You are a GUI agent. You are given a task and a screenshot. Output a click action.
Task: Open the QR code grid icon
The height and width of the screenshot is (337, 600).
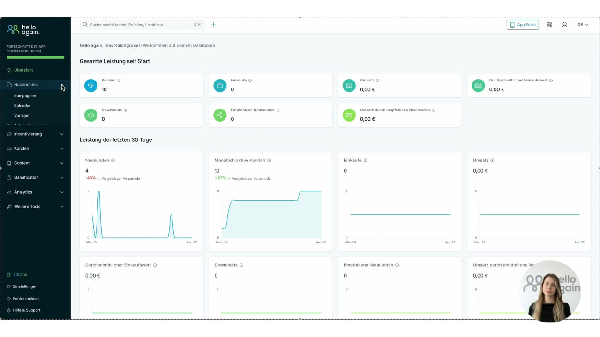[x=549, y=25]
